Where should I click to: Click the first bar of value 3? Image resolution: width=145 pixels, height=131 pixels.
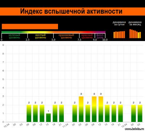(x=81, y=109)
